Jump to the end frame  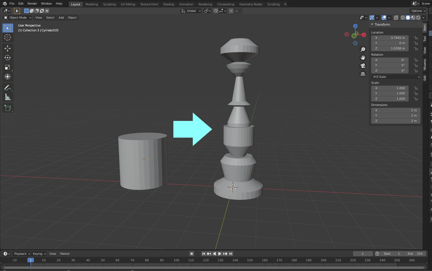231,254
